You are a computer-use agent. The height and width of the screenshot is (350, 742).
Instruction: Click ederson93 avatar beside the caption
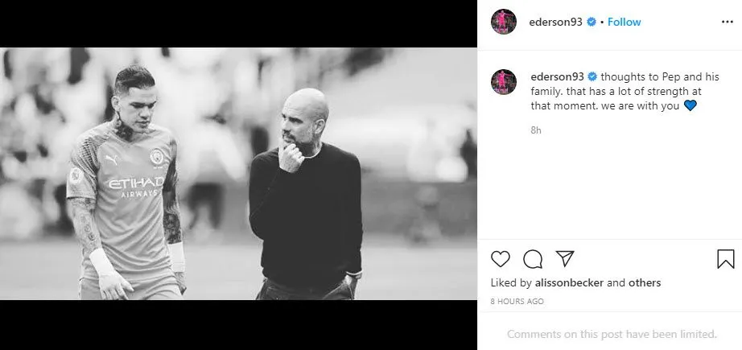point(504,82)
